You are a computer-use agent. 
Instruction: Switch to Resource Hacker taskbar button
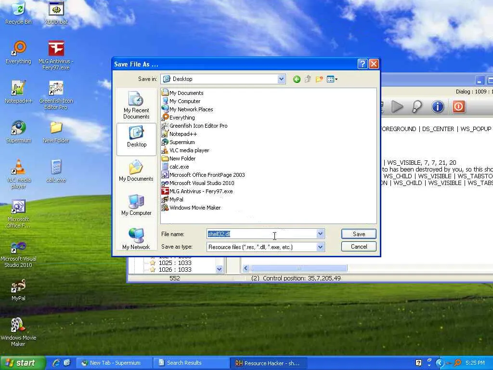268,363
